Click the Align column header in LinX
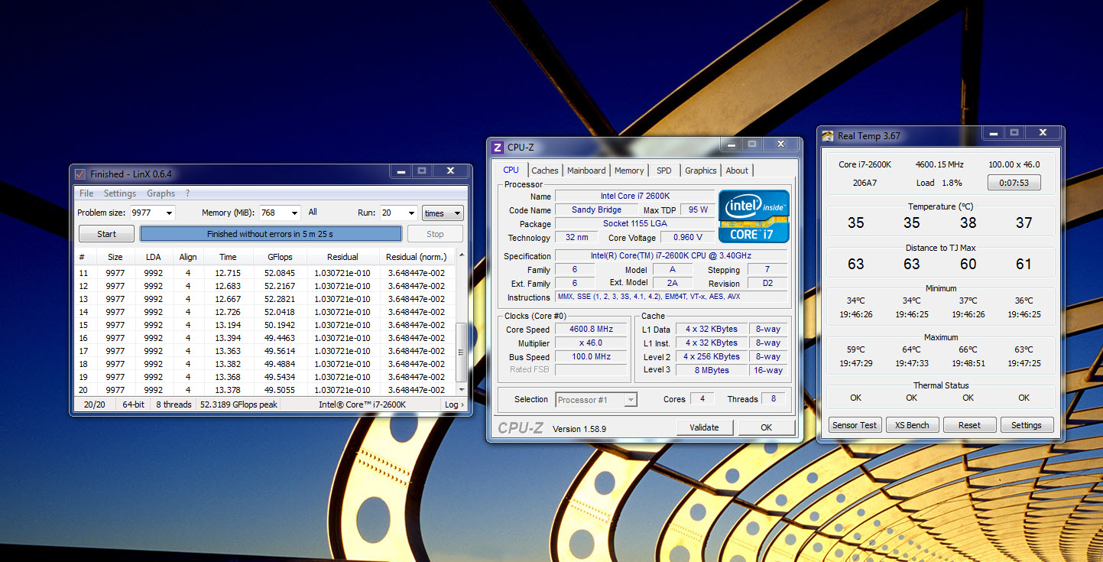This screenshot has height=562, width=1103. pos(188,257)
